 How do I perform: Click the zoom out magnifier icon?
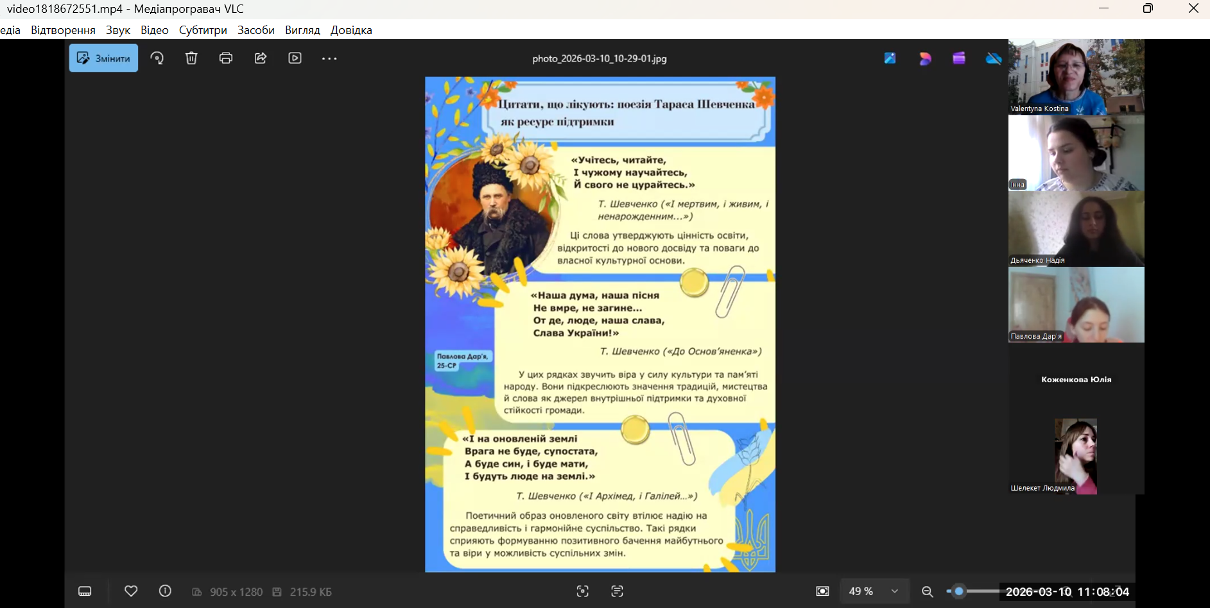(x=928, y=591)
